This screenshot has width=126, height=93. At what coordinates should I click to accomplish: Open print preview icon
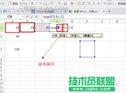(14, 11)
